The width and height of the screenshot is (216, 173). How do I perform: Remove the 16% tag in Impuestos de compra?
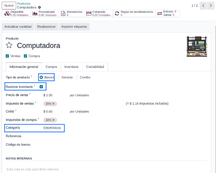pyautogui.click(x=53, y=120)
